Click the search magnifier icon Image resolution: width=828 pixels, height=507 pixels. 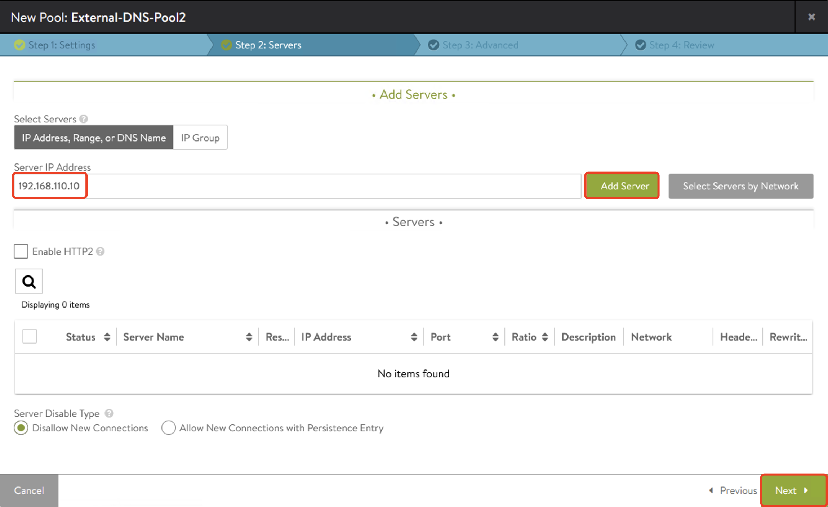click(29, 282)
